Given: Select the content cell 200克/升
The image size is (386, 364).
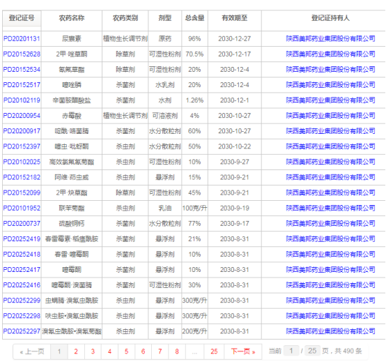Looking at the screenshot, I should pyautogui.click(x=194, y=331).
